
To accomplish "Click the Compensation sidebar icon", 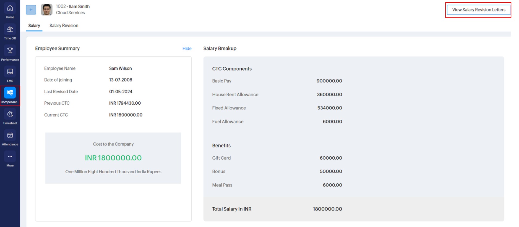I will pyautogui.click(x=10, y=93).
